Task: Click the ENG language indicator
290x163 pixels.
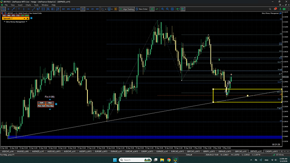Action: pyautogui.click(x=266, y=160)
